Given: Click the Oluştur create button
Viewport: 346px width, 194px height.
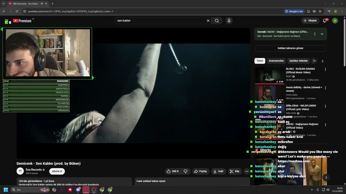Looking at the screenshot, I should [x=310, y=21].
